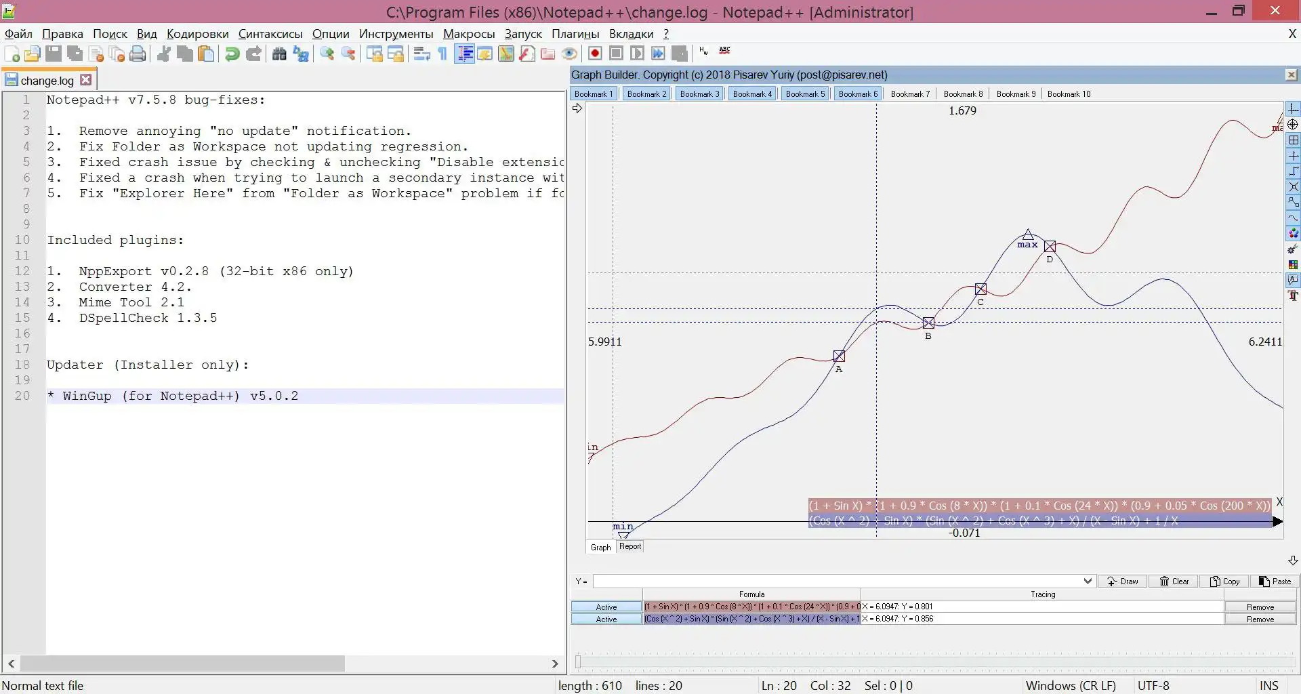
Task: Click the Zoom Out magnifier icon
Action: click(x=348, y=54)
